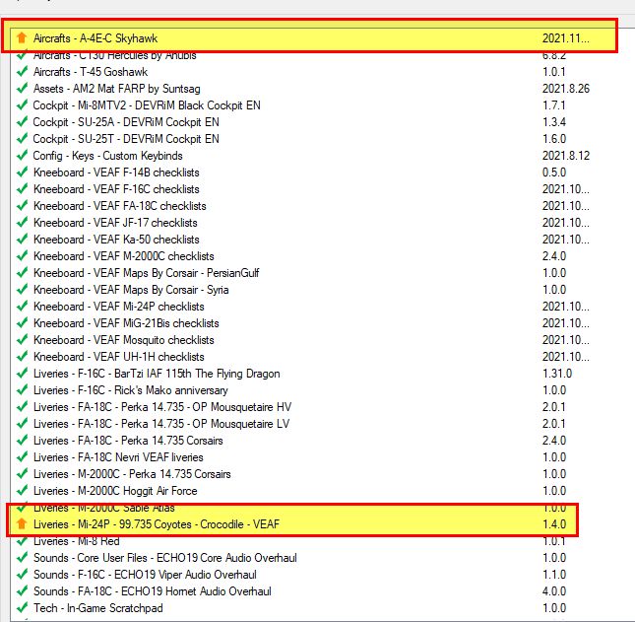Image resolution: width=635 pixels, height=622 pixels.
Task: Select Kneeboard - VEAF F-14B checklists
Action: pos(116,173)
